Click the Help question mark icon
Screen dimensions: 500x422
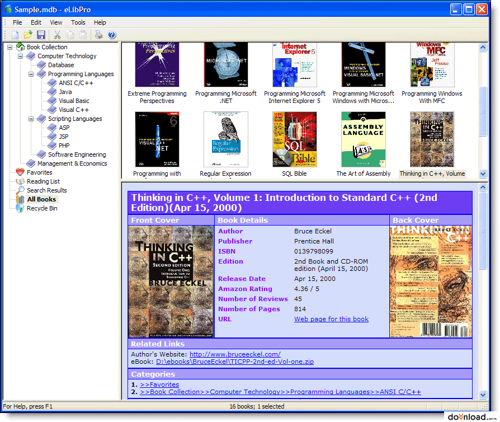click(x=112, y=35)
